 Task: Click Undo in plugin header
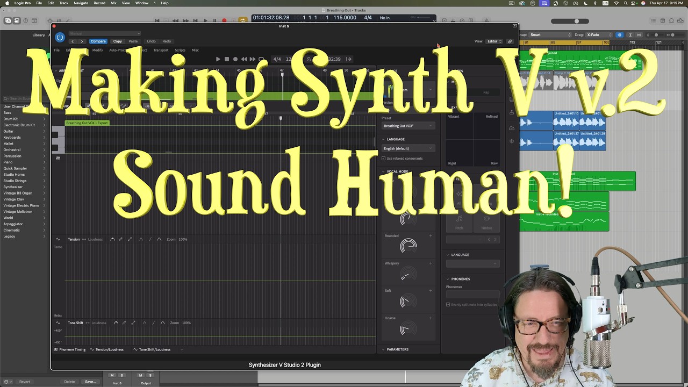click(151, 41)
